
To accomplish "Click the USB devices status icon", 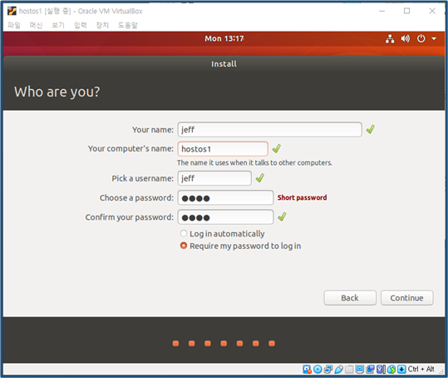I will click(338, 370).
